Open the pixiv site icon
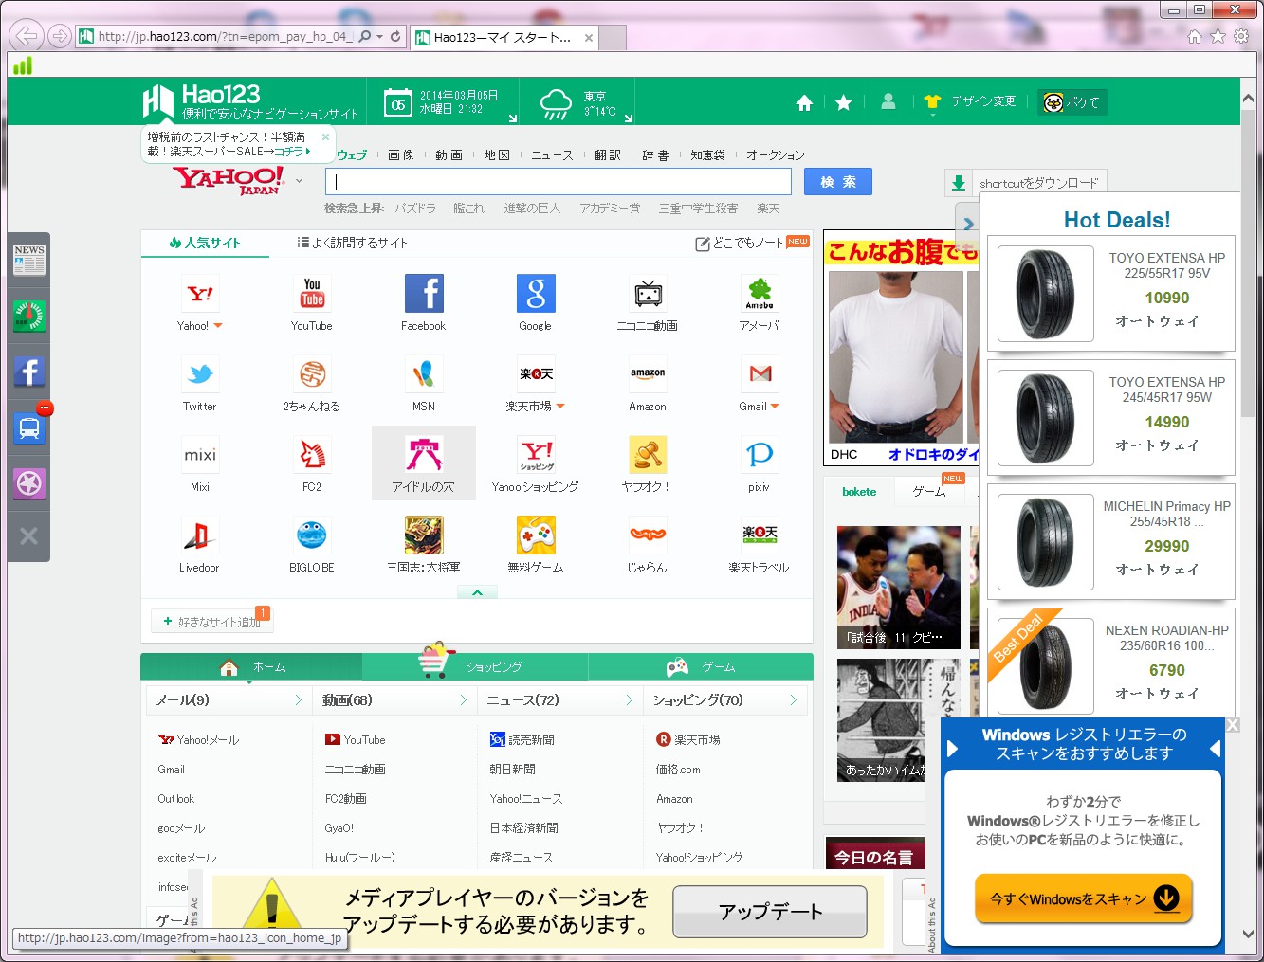Viewport: 1264px width, 962px height. [760, 455]
